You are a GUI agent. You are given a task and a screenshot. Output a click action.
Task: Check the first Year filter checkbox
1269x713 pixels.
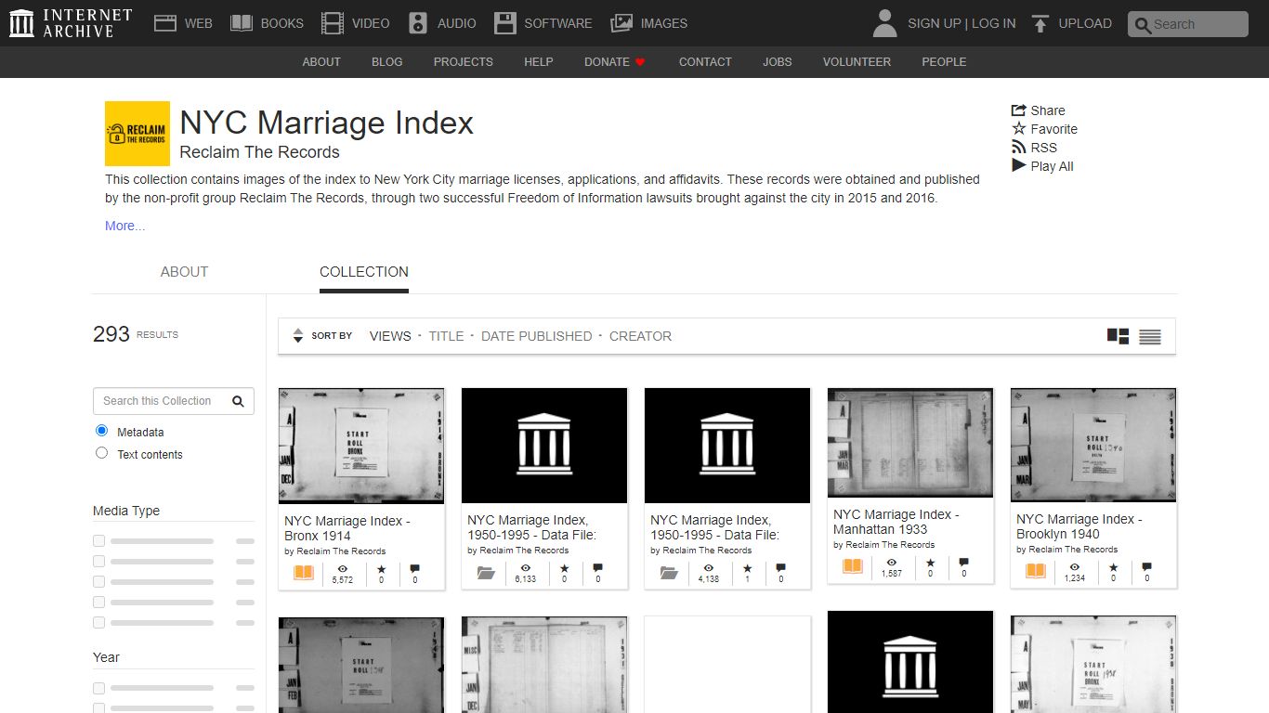tap(98, 689)
